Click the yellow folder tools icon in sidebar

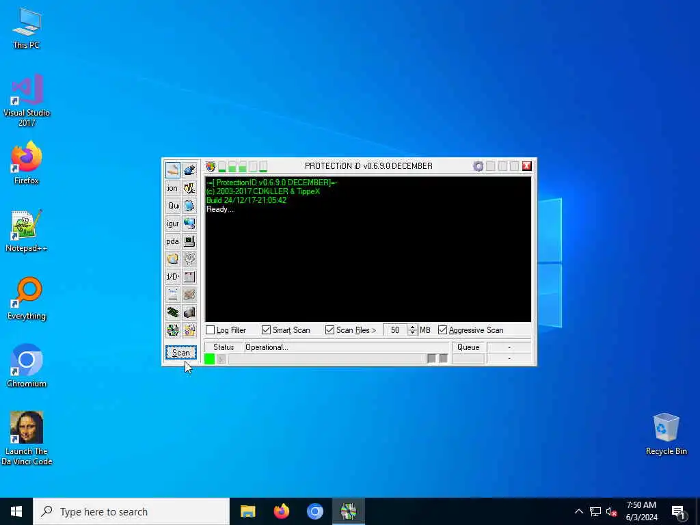pyautogui.click(x=189, y=330)
